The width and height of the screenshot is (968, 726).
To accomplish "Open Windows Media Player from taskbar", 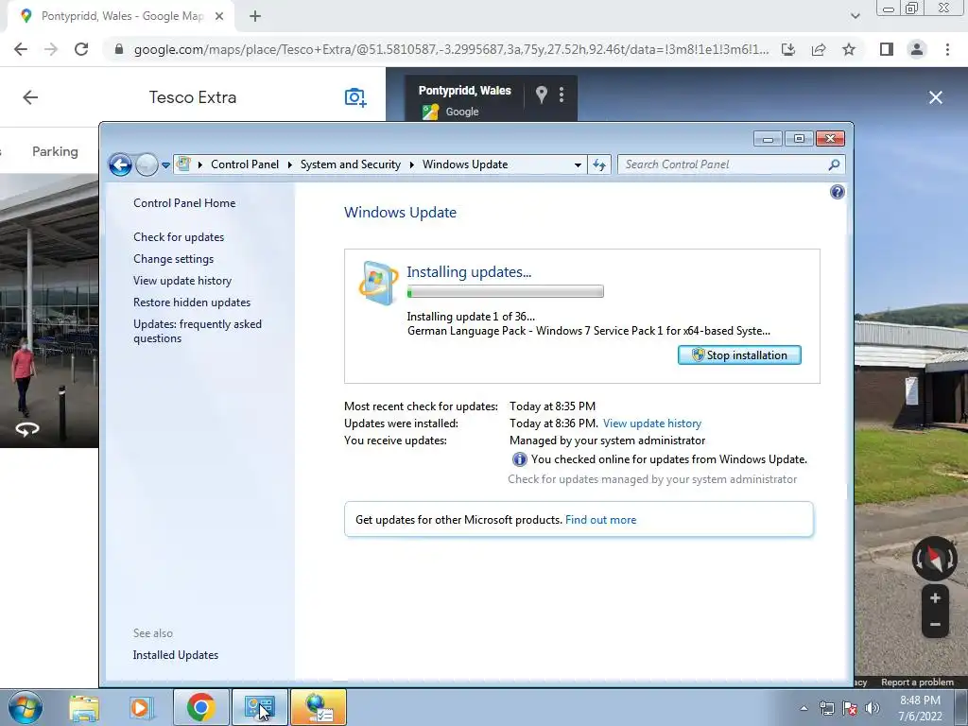I will 141,707.
